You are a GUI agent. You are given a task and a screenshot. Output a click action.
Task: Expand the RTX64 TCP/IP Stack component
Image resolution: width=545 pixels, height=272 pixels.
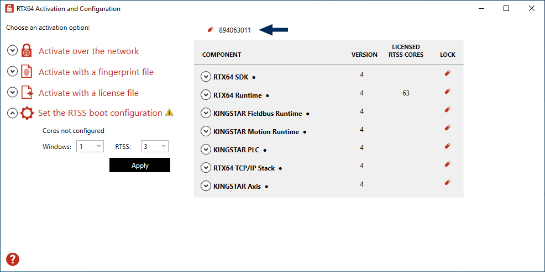tap(206, 168)
